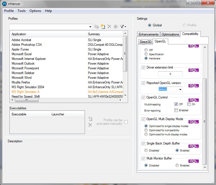Viewport: 216px width, 185px height.
Task: Select Disabled for Single Back Depth Buffer
Action: point(146,150)
